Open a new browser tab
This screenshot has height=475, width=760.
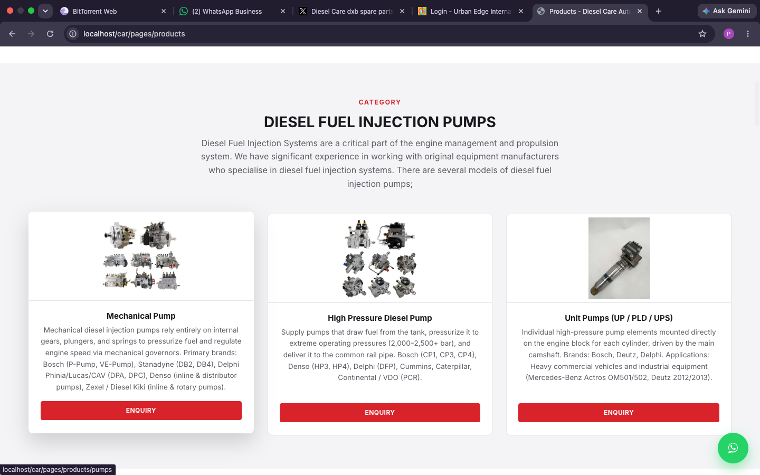coord(659,11)
